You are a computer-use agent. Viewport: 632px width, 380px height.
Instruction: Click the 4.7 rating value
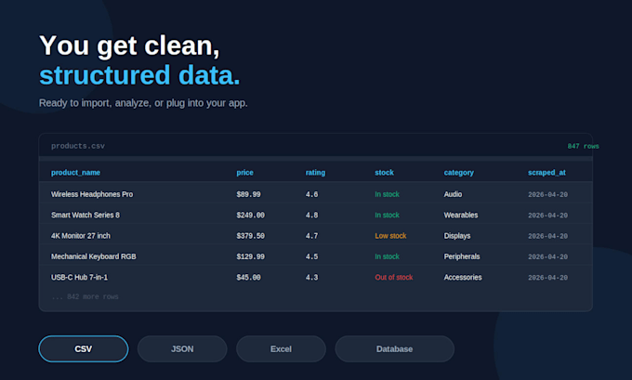pos(312,236)
